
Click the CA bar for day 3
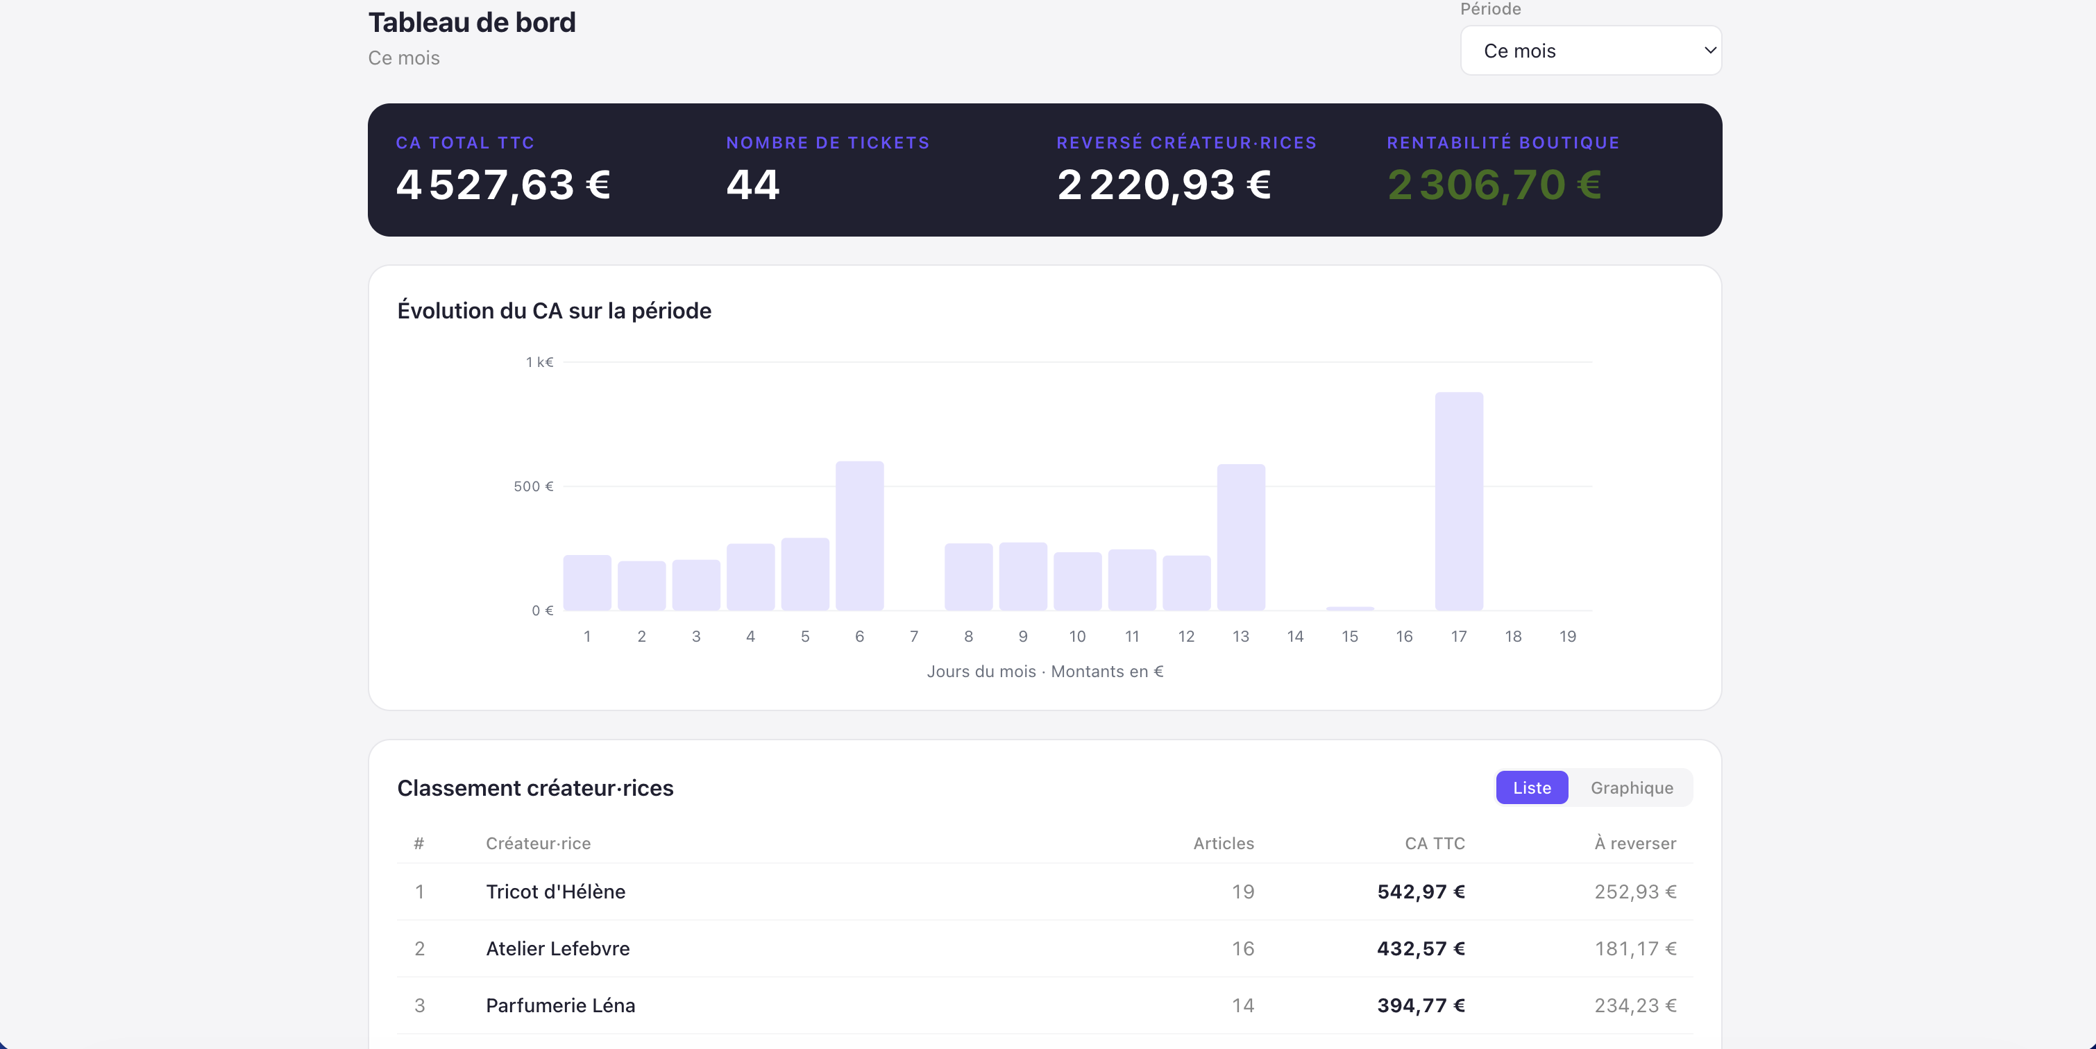[697, 585]
